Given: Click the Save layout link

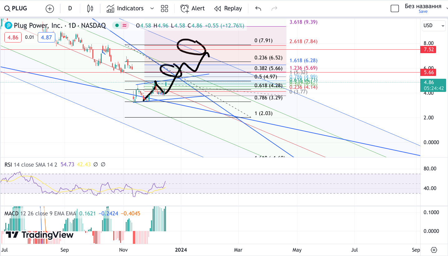Looking at the screenshot, I should click(x=423, y=12).
